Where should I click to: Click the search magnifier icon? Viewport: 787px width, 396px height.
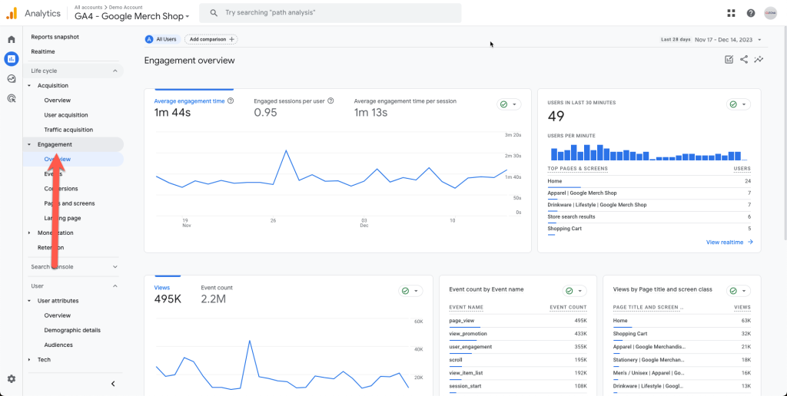214,13
